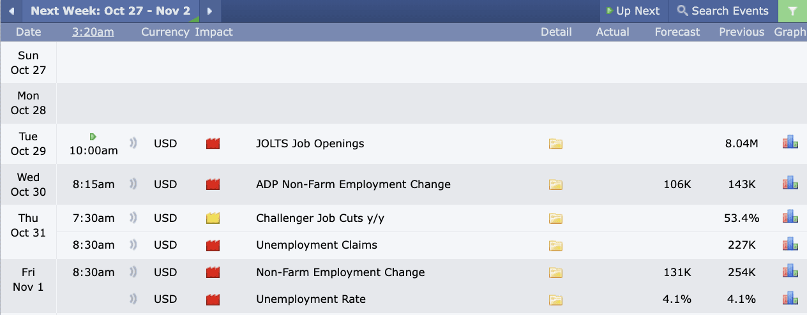This screenshot has width=807, height=315.
Task: Open graph icon for ADP Non-Farm Employment Change
Action: coord(790,184)
